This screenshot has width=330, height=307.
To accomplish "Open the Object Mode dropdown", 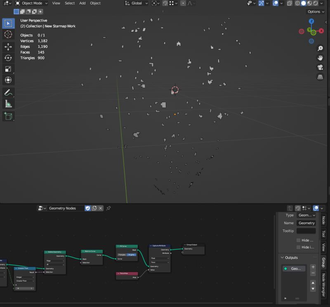I will pos(31,3).
